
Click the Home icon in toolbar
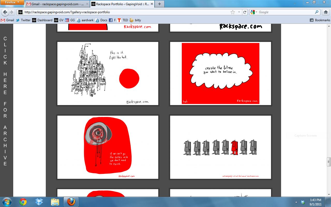tap(326, 12)
